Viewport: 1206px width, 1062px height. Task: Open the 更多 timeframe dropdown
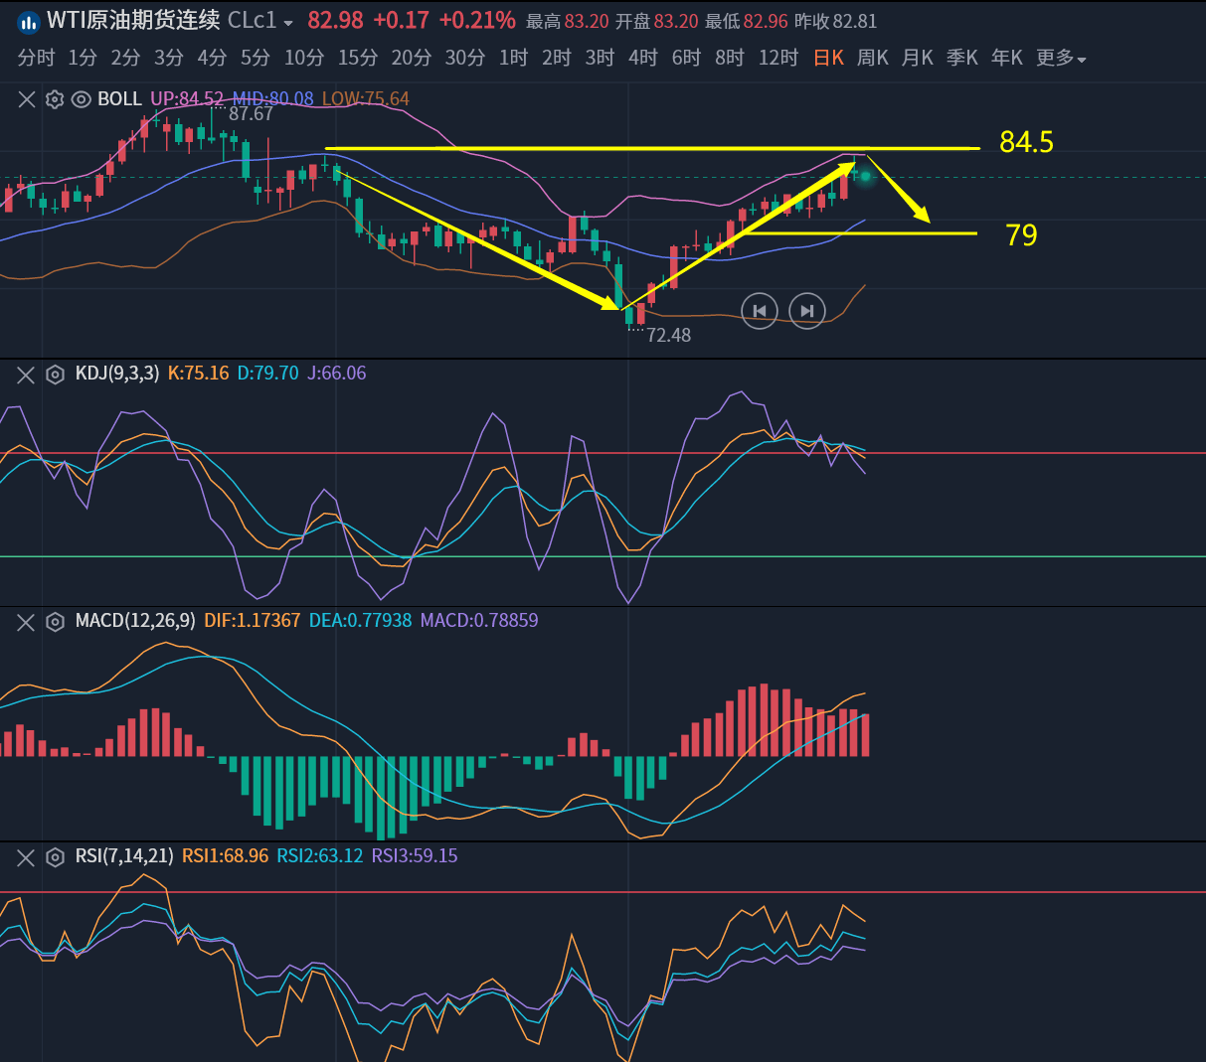[x=1061, y=59]
